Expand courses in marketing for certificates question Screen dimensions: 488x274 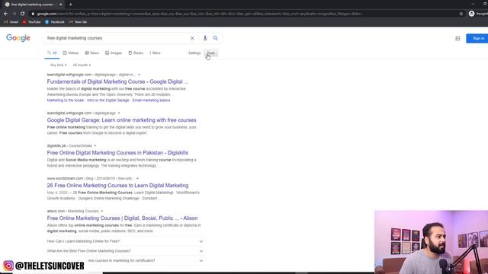point(125,260)
